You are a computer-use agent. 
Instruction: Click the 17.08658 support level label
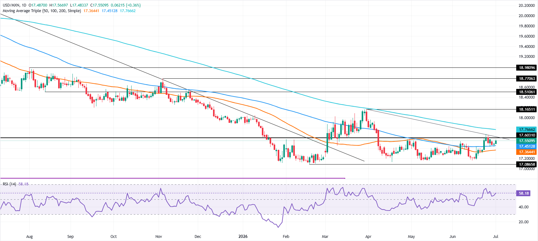[527, 165]
